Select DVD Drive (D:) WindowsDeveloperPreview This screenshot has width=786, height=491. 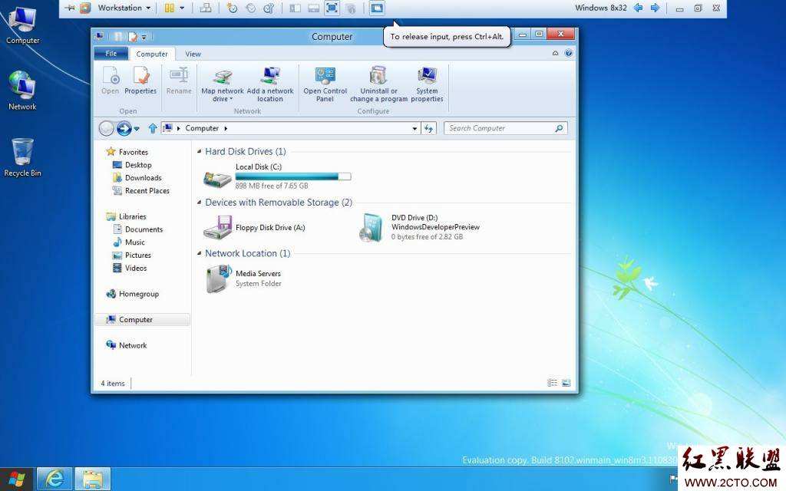419,227
